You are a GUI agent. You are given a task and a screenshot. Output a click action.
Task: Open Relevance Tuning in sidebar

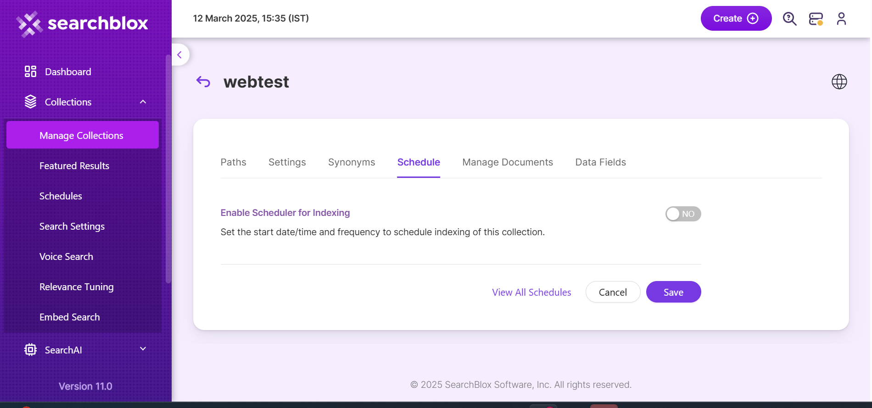[77, 287]
